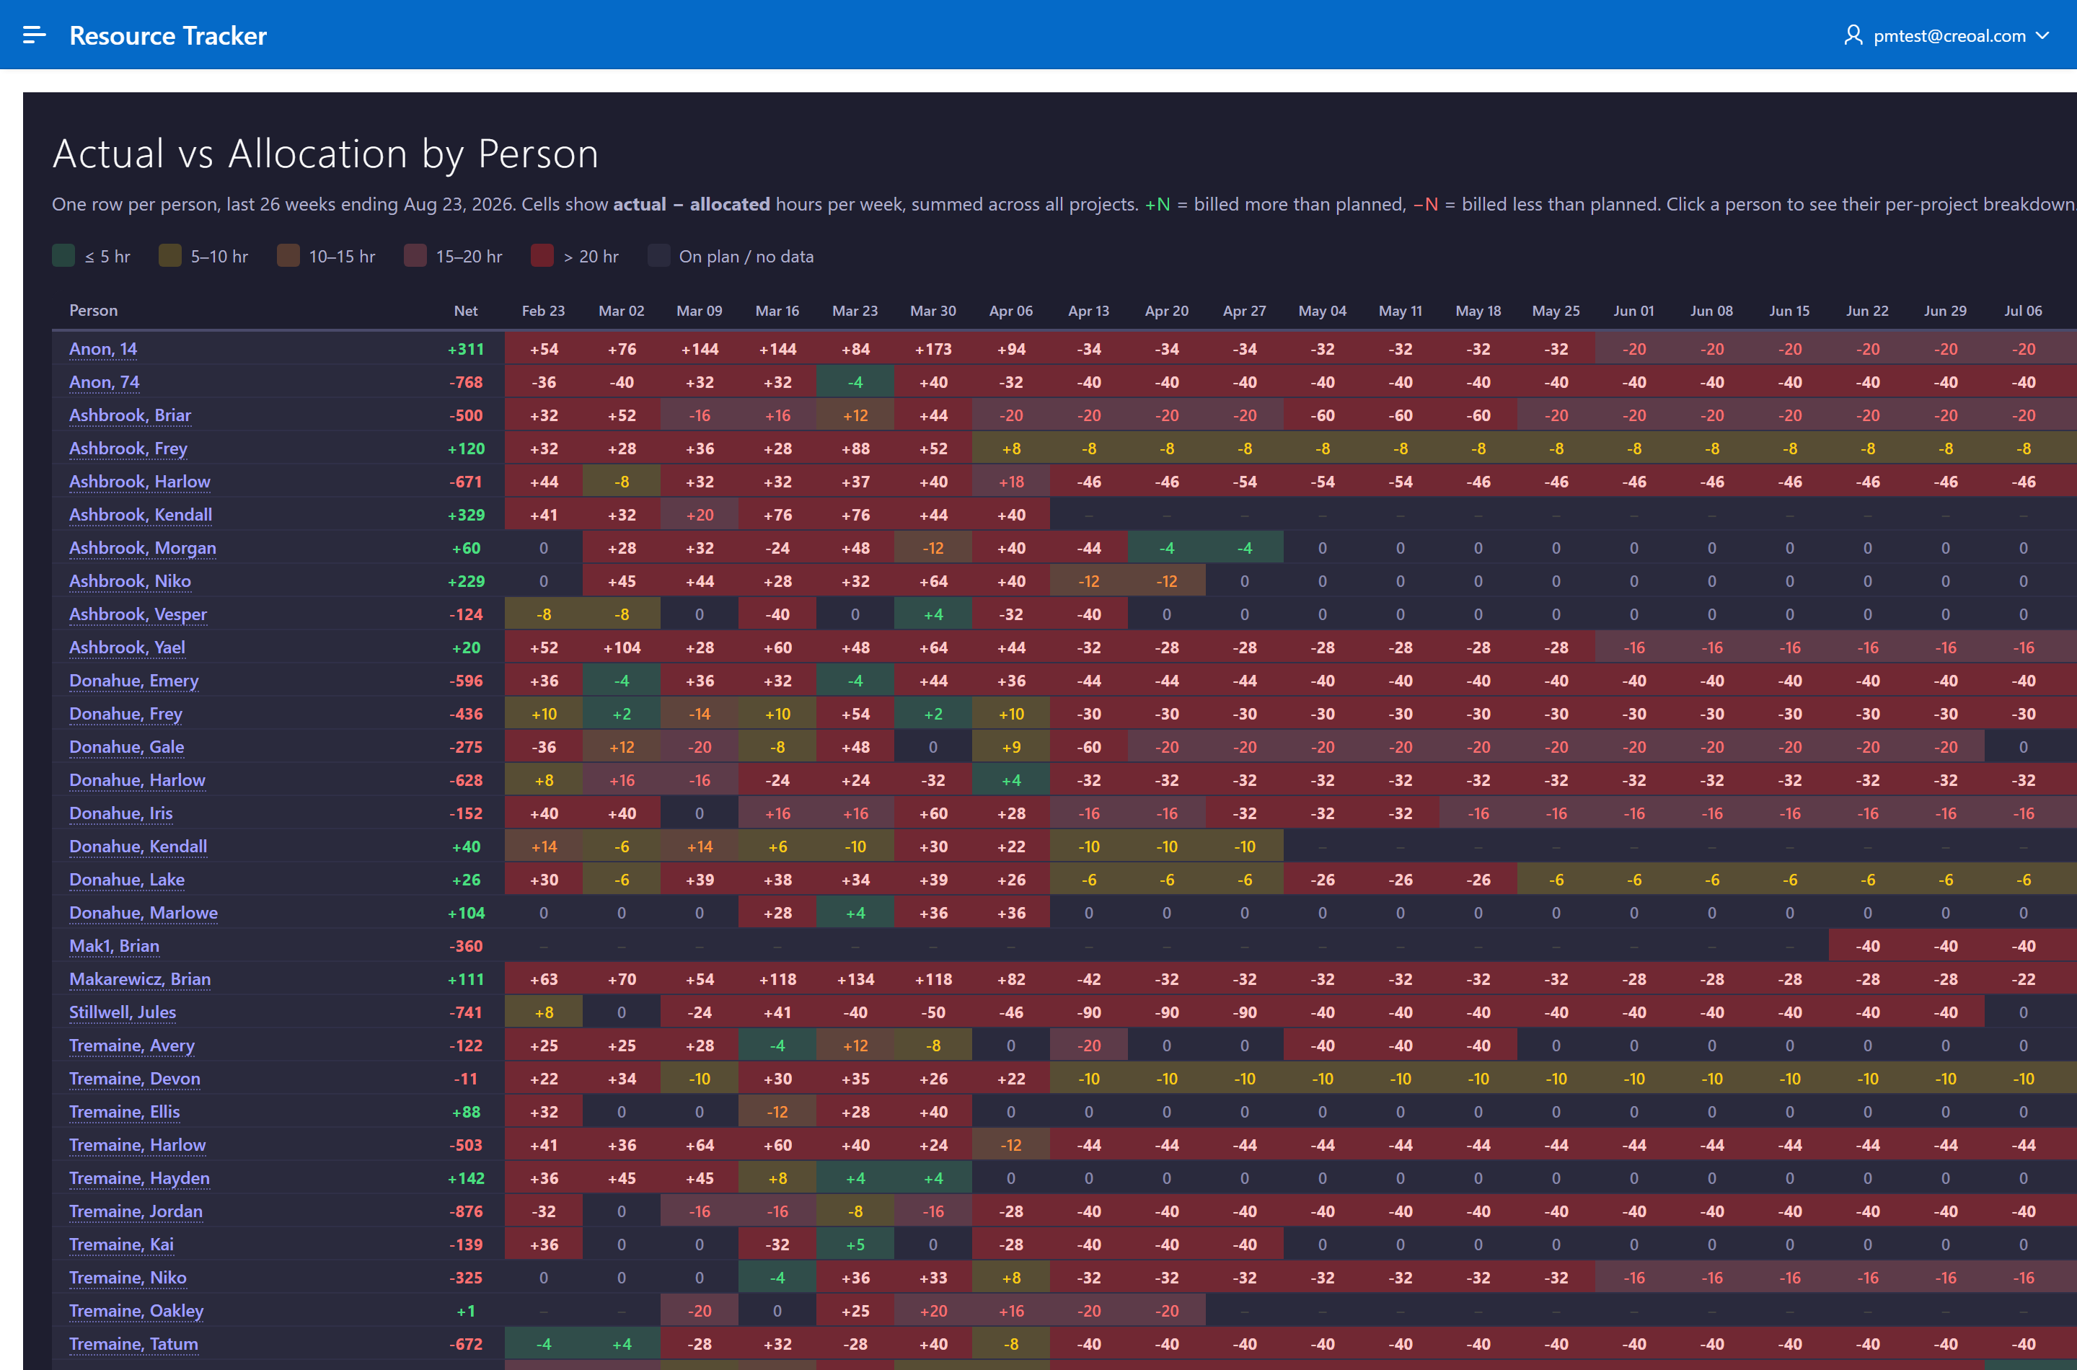Image resolution: width=2077 pixels, height=1370 pixels.
Task: Click the Feb 23 column header
Action: point(544,311)
